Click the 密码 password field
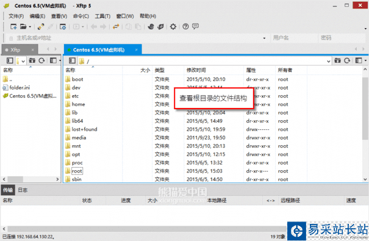The image size is (369, 241). click(342, 38)
